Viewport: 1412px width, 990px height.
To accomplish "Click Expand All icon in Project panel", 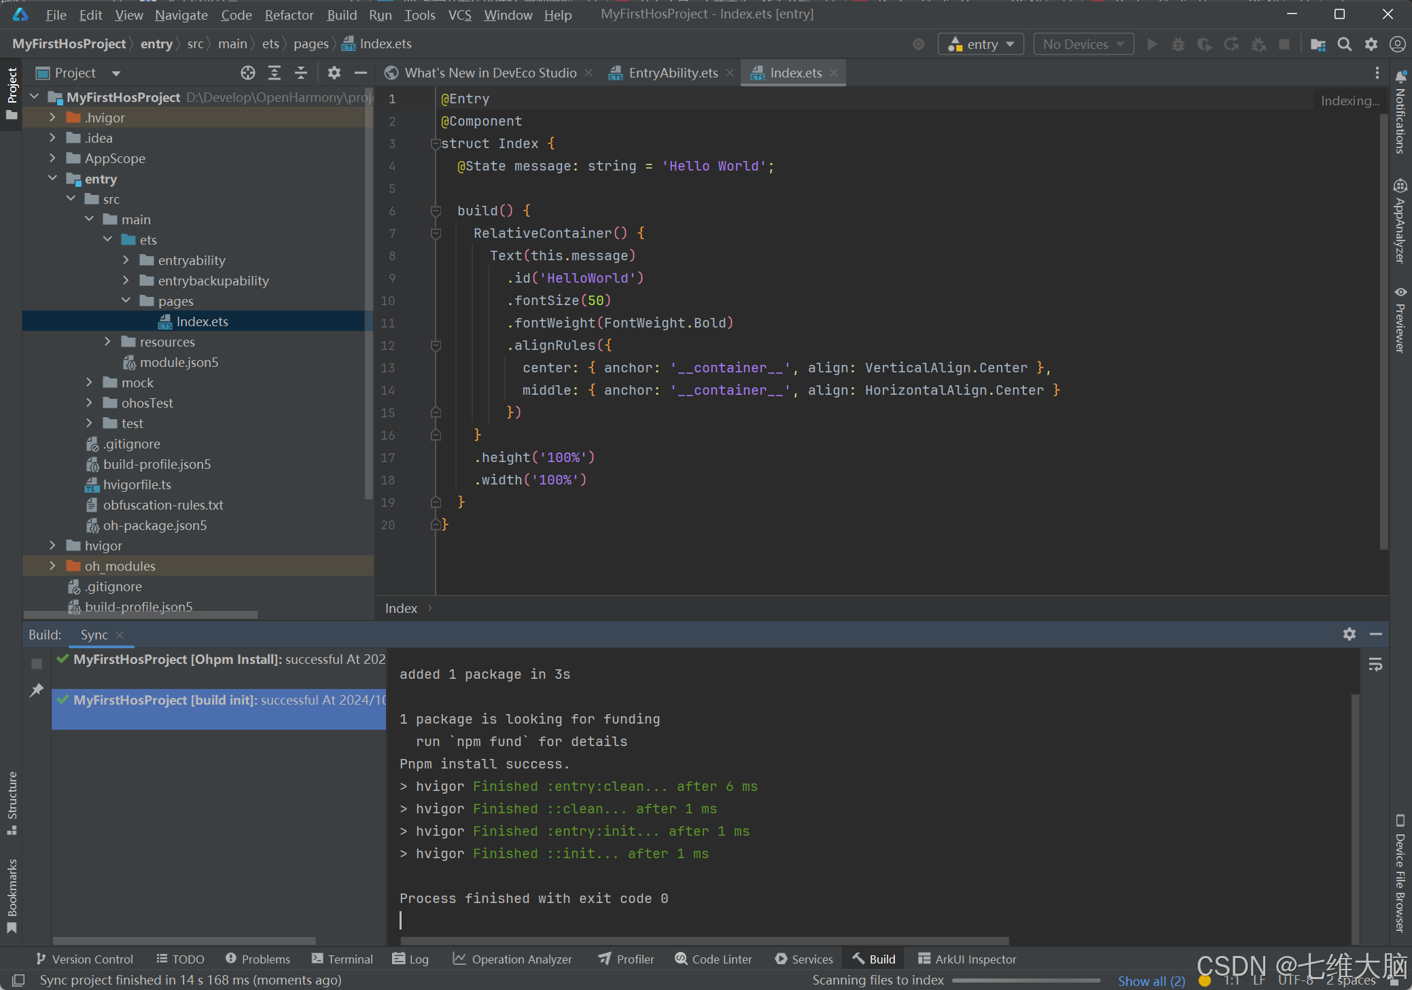I will (275, 73).
